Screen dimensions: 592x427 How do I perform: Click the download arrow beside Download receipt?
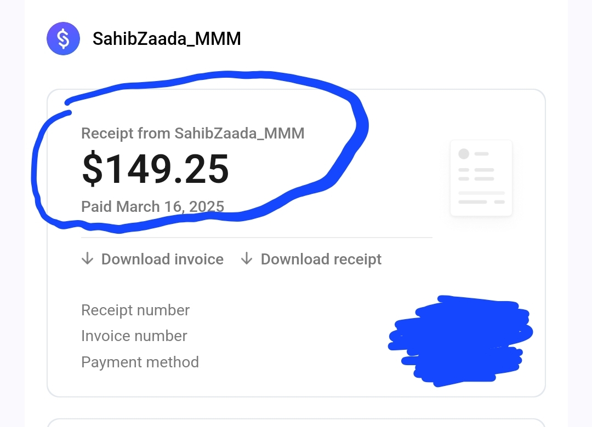tap(247, 259)
